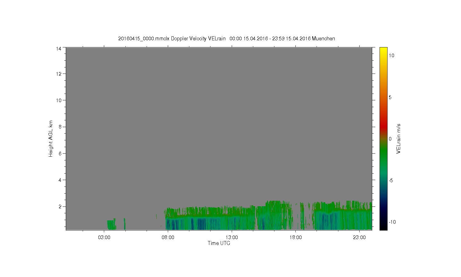Click the colorbar tick label -10
This screenshot has width=461, height=277.
(392, 222)
